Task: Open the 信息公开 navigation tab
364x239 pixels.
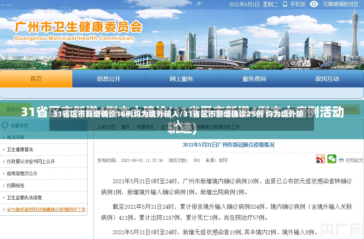Action: [109, 79]
